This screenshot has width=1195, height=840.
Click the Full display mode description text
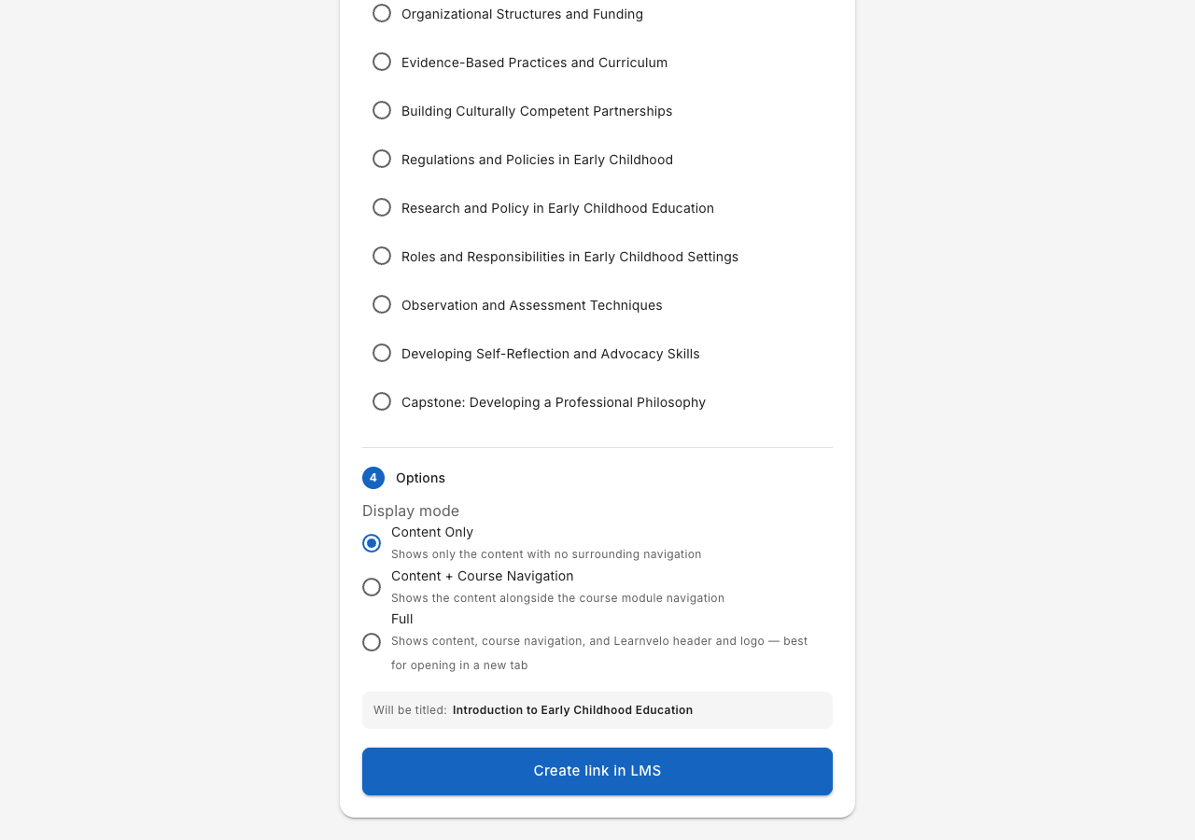pos(598,652)
